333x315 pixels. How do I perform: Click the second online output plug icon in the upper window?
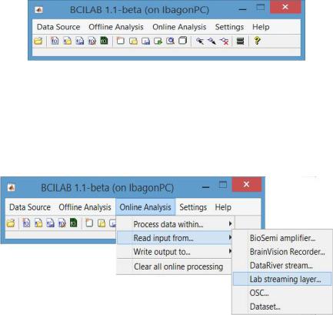click(x=212, y=41)
